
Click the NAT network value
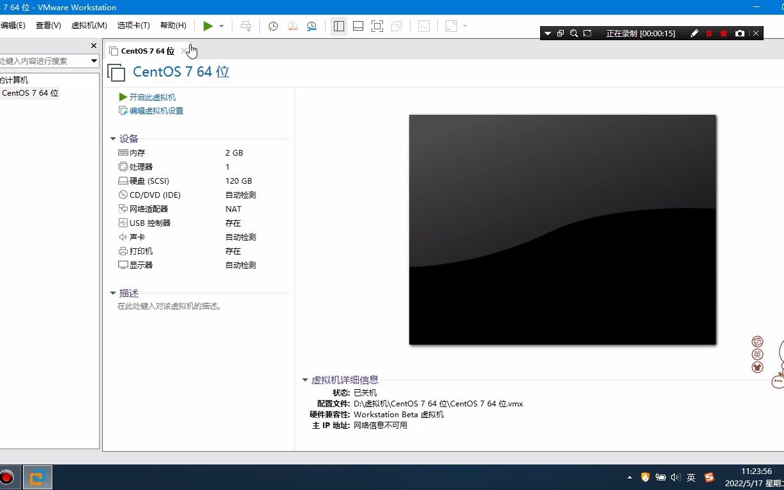(234, 209)
